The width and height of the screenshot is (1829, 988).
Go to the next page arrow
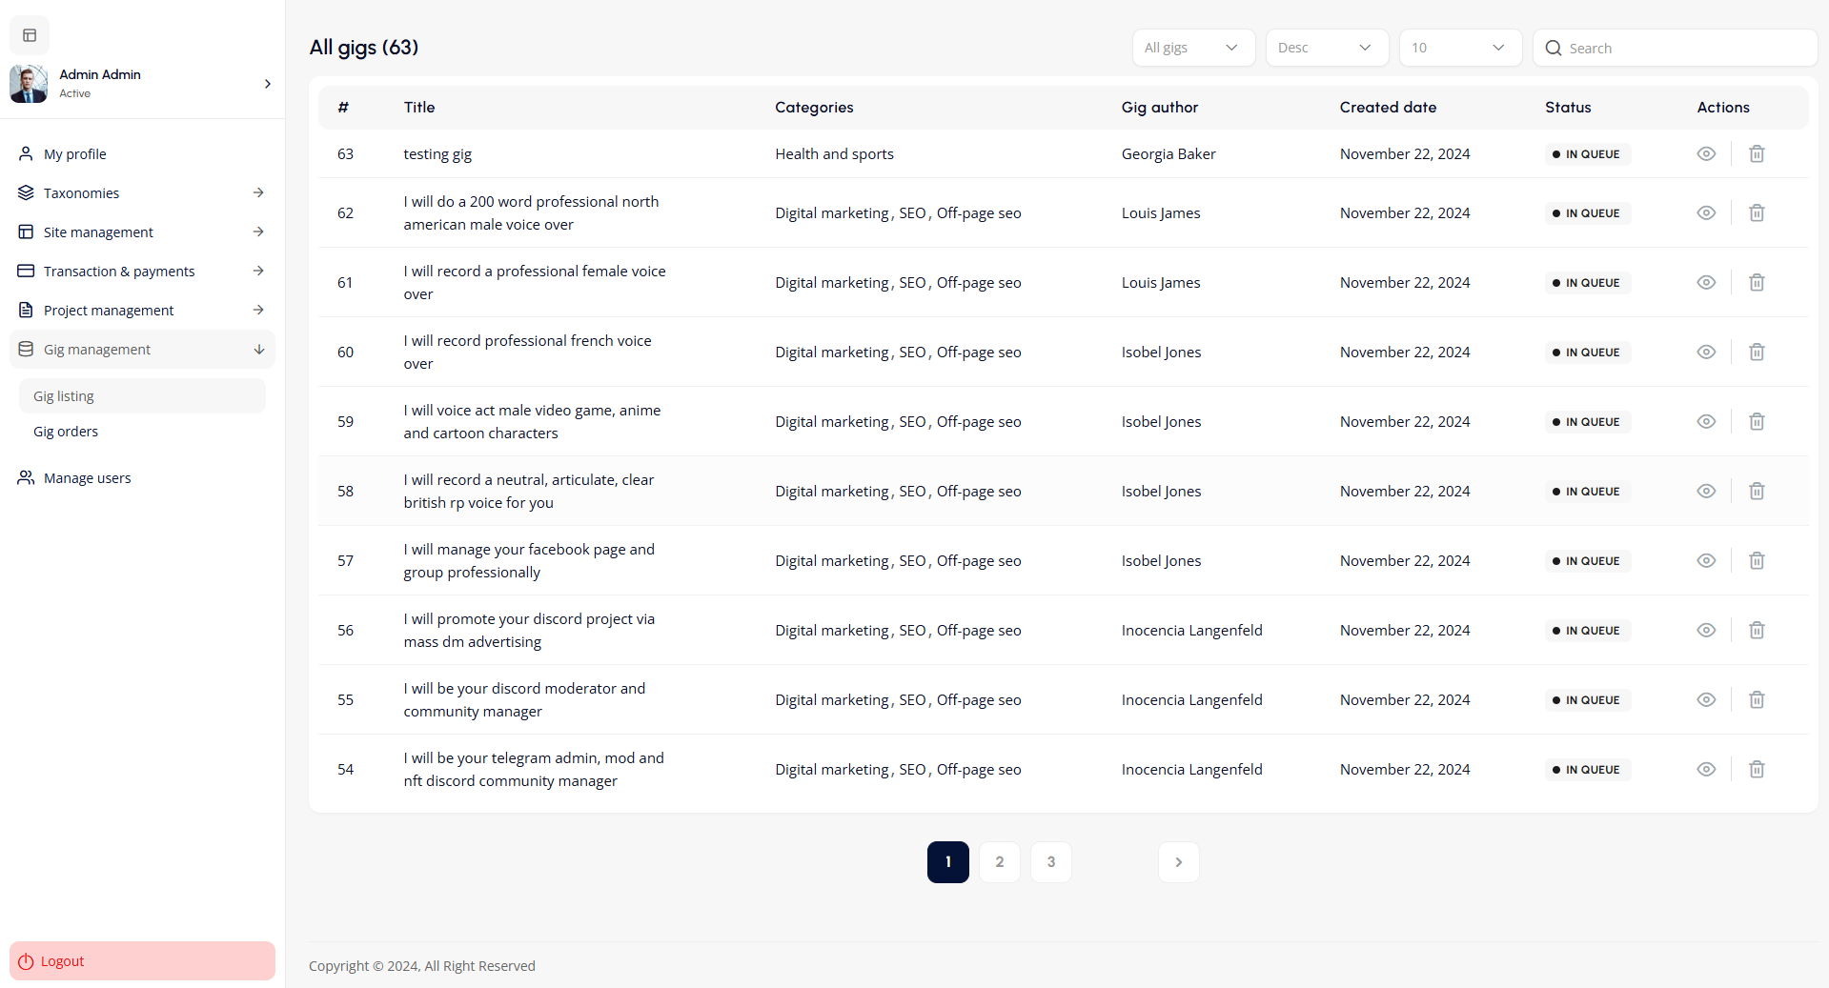(x=1178, y=861)
